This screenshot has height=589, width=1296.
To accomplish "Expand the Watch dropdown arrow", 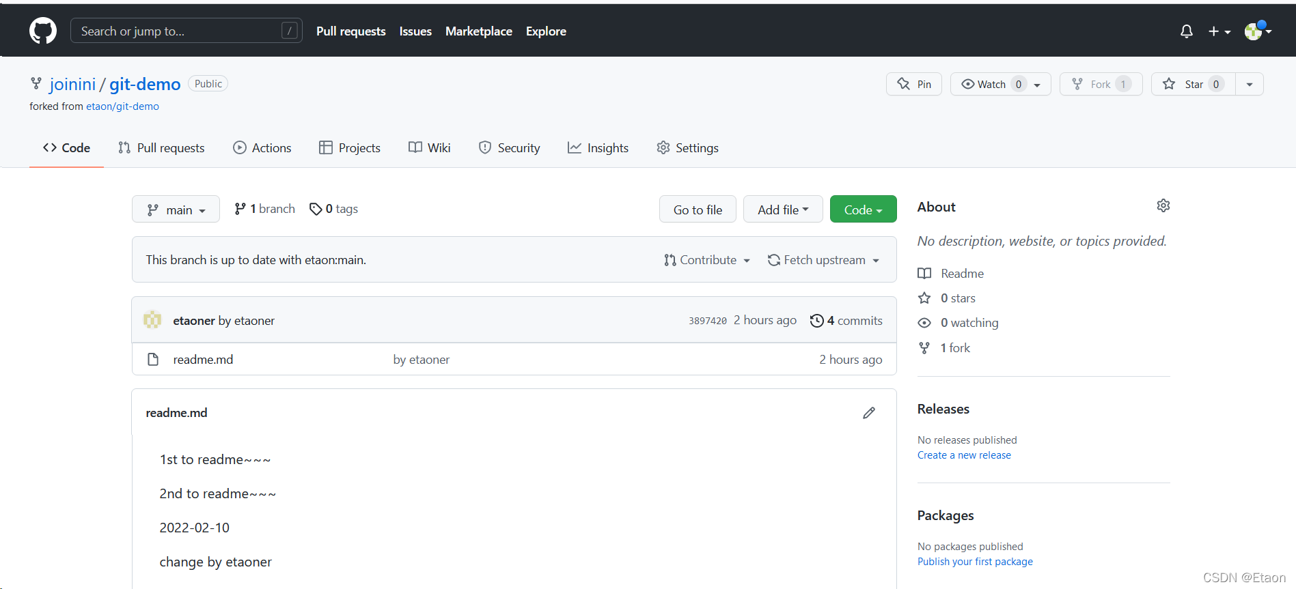I will tap(1037, 85).
